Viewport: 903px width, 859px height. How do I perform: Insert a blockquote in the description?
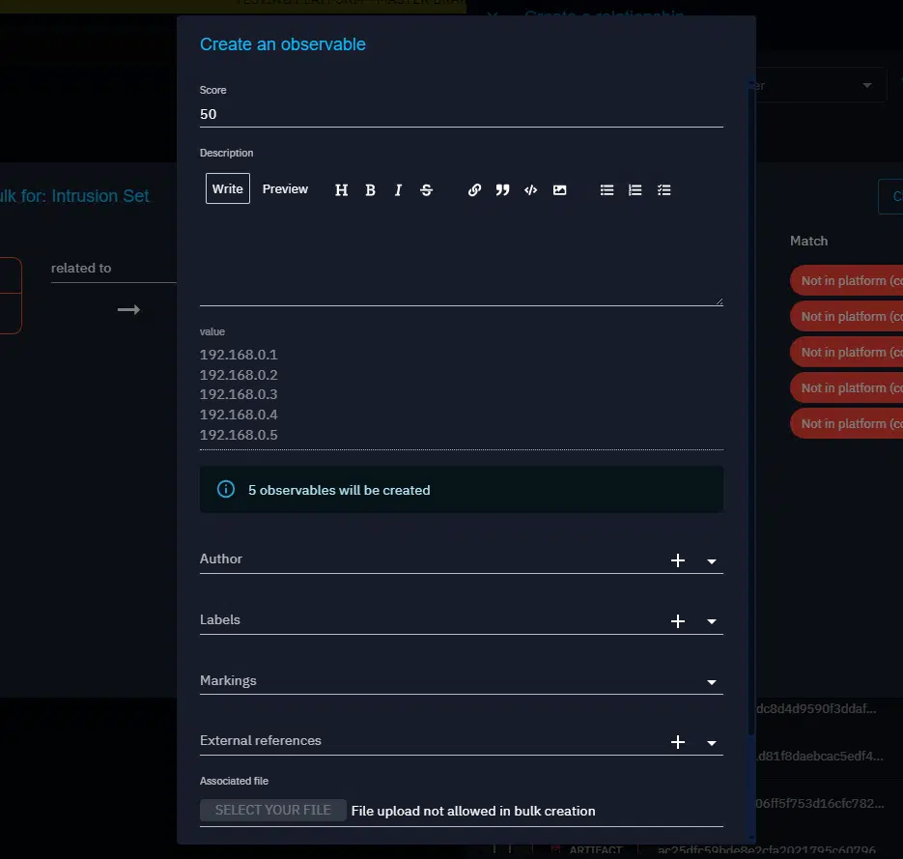click(x=502, y=190)
